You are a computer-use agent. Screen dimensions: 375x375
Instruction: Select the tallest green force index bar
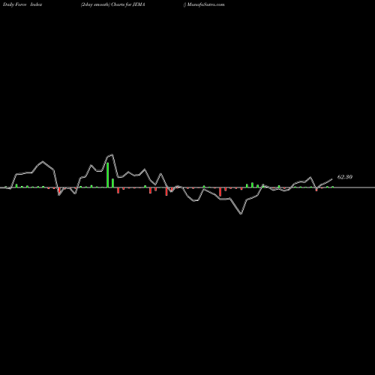[108, 175]
